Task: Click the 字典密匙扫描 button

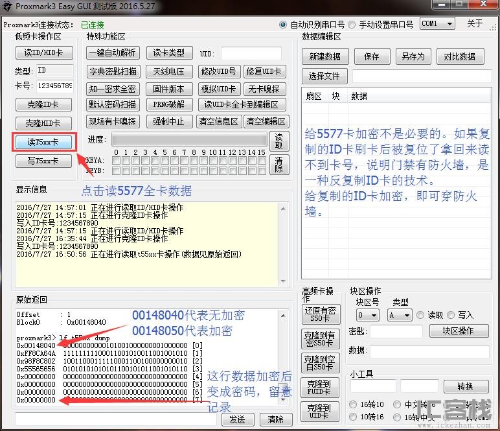Action: click(x=113, y=71)
